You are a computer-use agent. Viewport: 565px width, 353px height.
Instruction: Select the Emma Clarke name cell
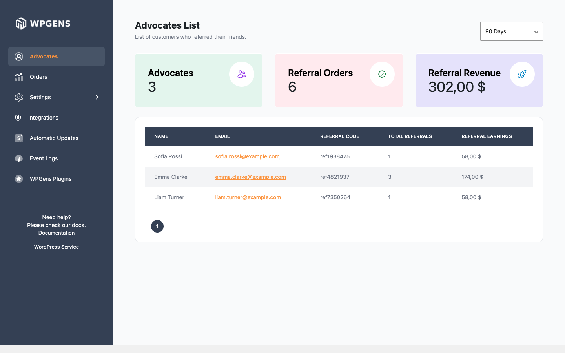pyautogui.click(x=171, y=177)
